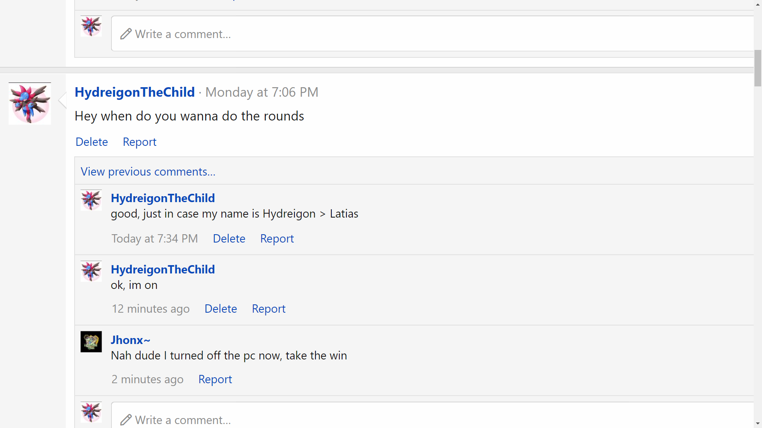Open HydreigonTheChild profile from post header
This screenshot has width=762, height=428.
tap(135, 92)
